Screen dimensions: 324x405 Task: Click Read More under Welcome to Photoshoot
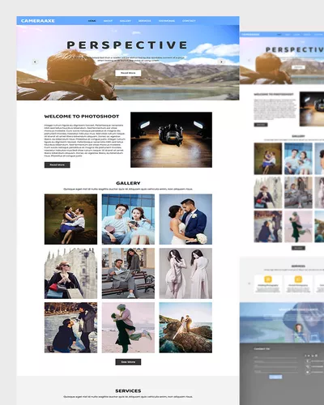pos(58,164)
